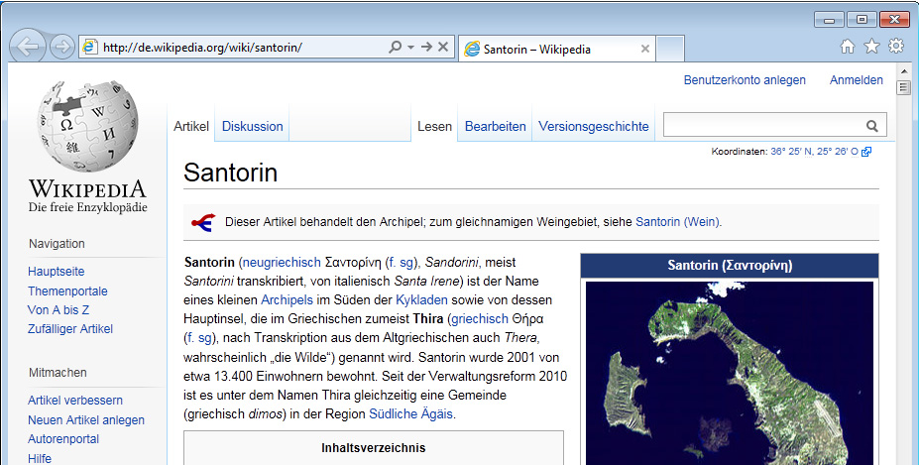Click the Wikipedia search magnifier button
The width and height of the screenshot is (919, 465).
(x=872, y=126)
